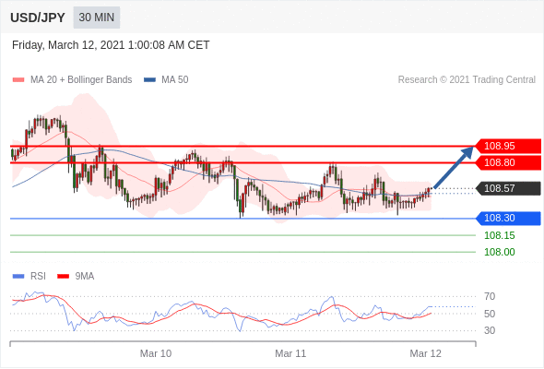
Task: Select the USD/JPY pair title
Action: pyautogui.click(x=38, y=18)
